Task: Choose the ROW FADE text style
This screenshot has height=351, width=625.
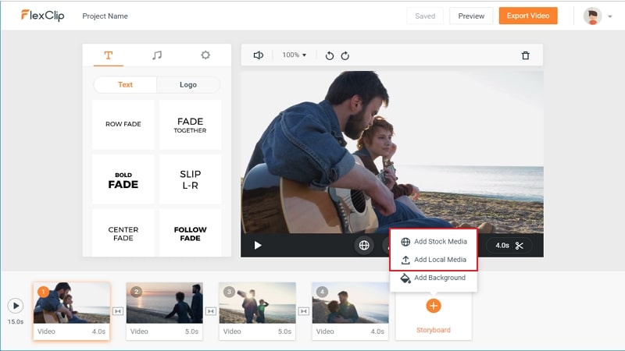Action: (x=123, y=124)
